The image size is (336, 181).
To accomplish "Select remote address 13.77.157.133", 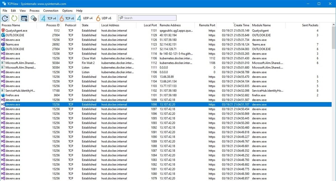I will [168, 86].
